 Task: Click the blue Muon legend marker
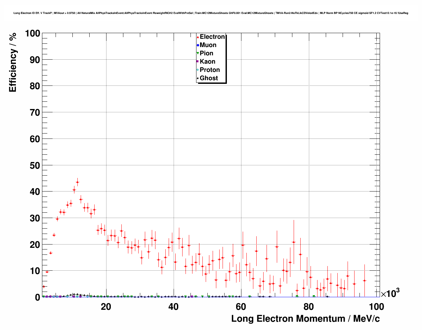[198, 45]
